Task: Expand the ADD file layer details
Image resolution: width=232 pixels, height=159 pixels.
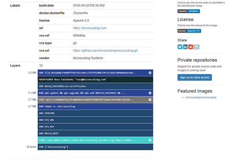Action: (150, 73)
